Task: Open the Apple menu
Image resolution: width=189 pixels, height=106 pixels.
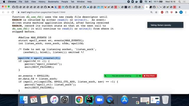Action: tap(4, 2)
